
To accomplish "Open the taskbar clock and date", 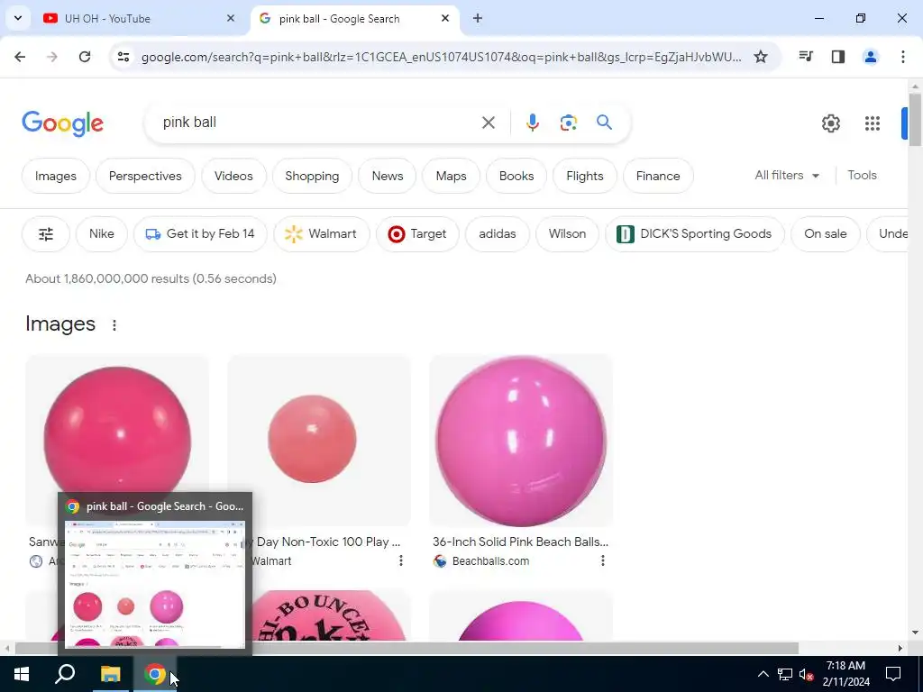I will click(845, 674).
